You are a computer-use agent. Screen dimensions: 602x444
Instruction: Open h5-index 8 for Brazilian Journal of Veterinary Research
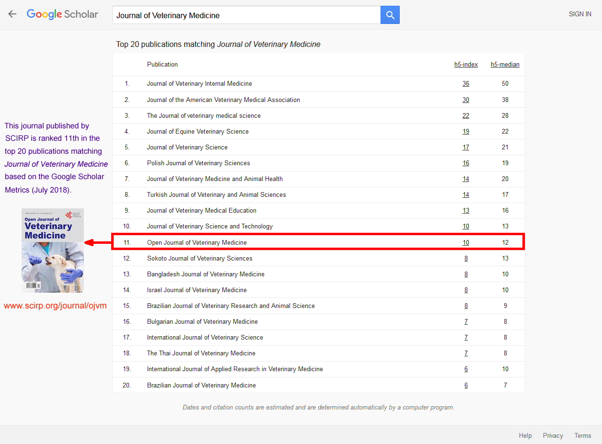(466, 306)
